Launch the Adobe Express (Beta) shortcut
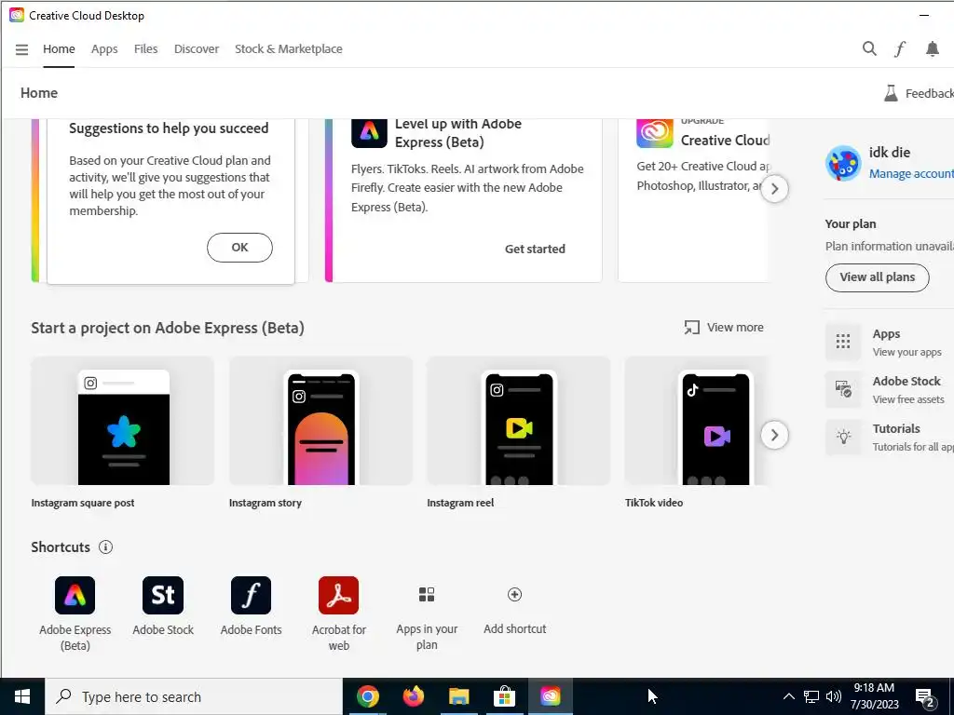 pos(75,595)
